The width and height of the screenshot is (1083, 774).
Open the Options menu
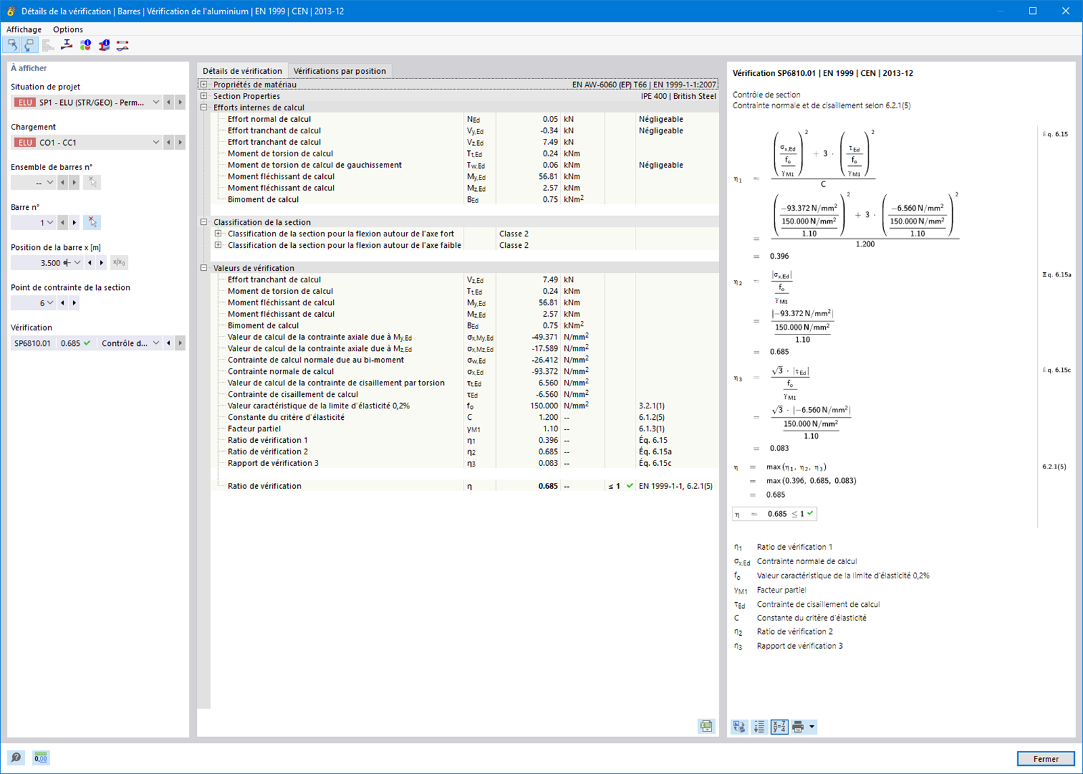(x=68, y=29)
